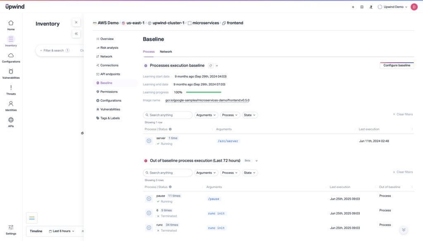Open Overview in the resource menu
The width and height of the screenshot is (423, 241).
[107, 39]
